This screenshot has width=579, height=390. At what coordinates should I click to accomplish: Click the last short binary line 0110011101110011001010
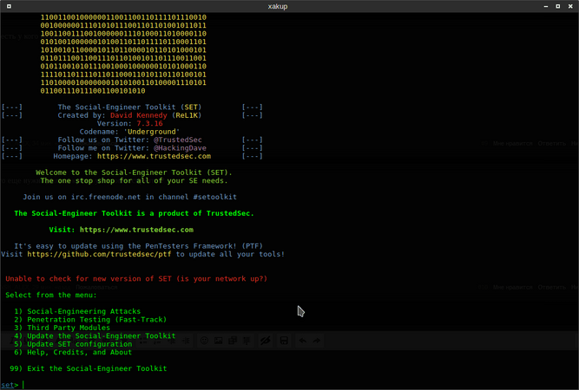click(x=93, y=91)
